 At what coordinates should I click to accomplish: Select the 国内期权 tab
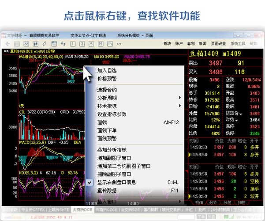(151, 210)
